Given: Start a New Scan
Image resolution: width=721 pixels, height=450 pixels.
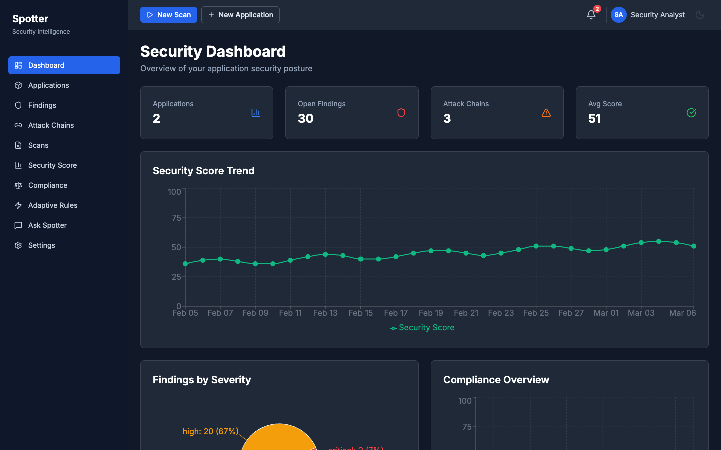Looking at the screenshot, I should (x=168, y=15).
